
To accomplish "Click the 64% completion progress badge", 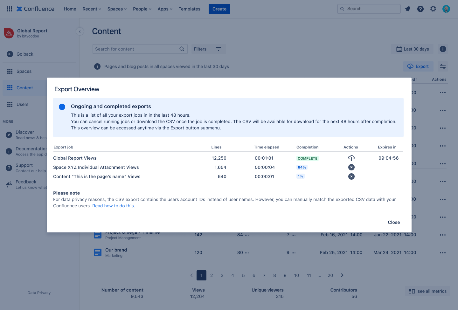I will pyautogui.click(x=302, y=167).
